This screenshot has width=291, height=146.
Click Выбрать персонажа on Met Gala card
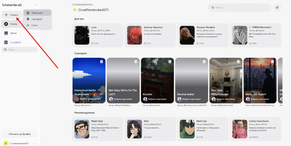click(120, 99)
